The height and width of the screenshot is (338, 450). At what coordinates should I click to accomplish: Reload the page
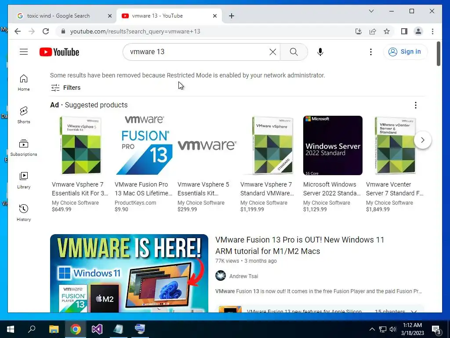[x=46, y=31]
